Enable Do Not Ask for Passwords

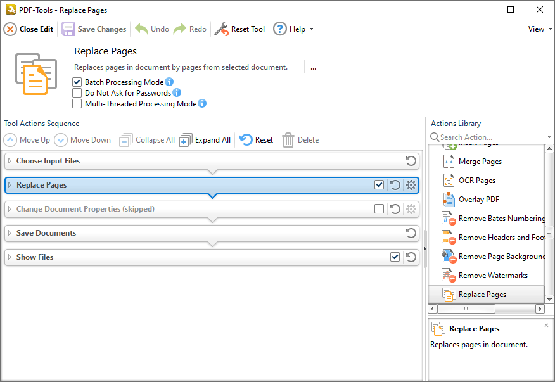point(77,92)
